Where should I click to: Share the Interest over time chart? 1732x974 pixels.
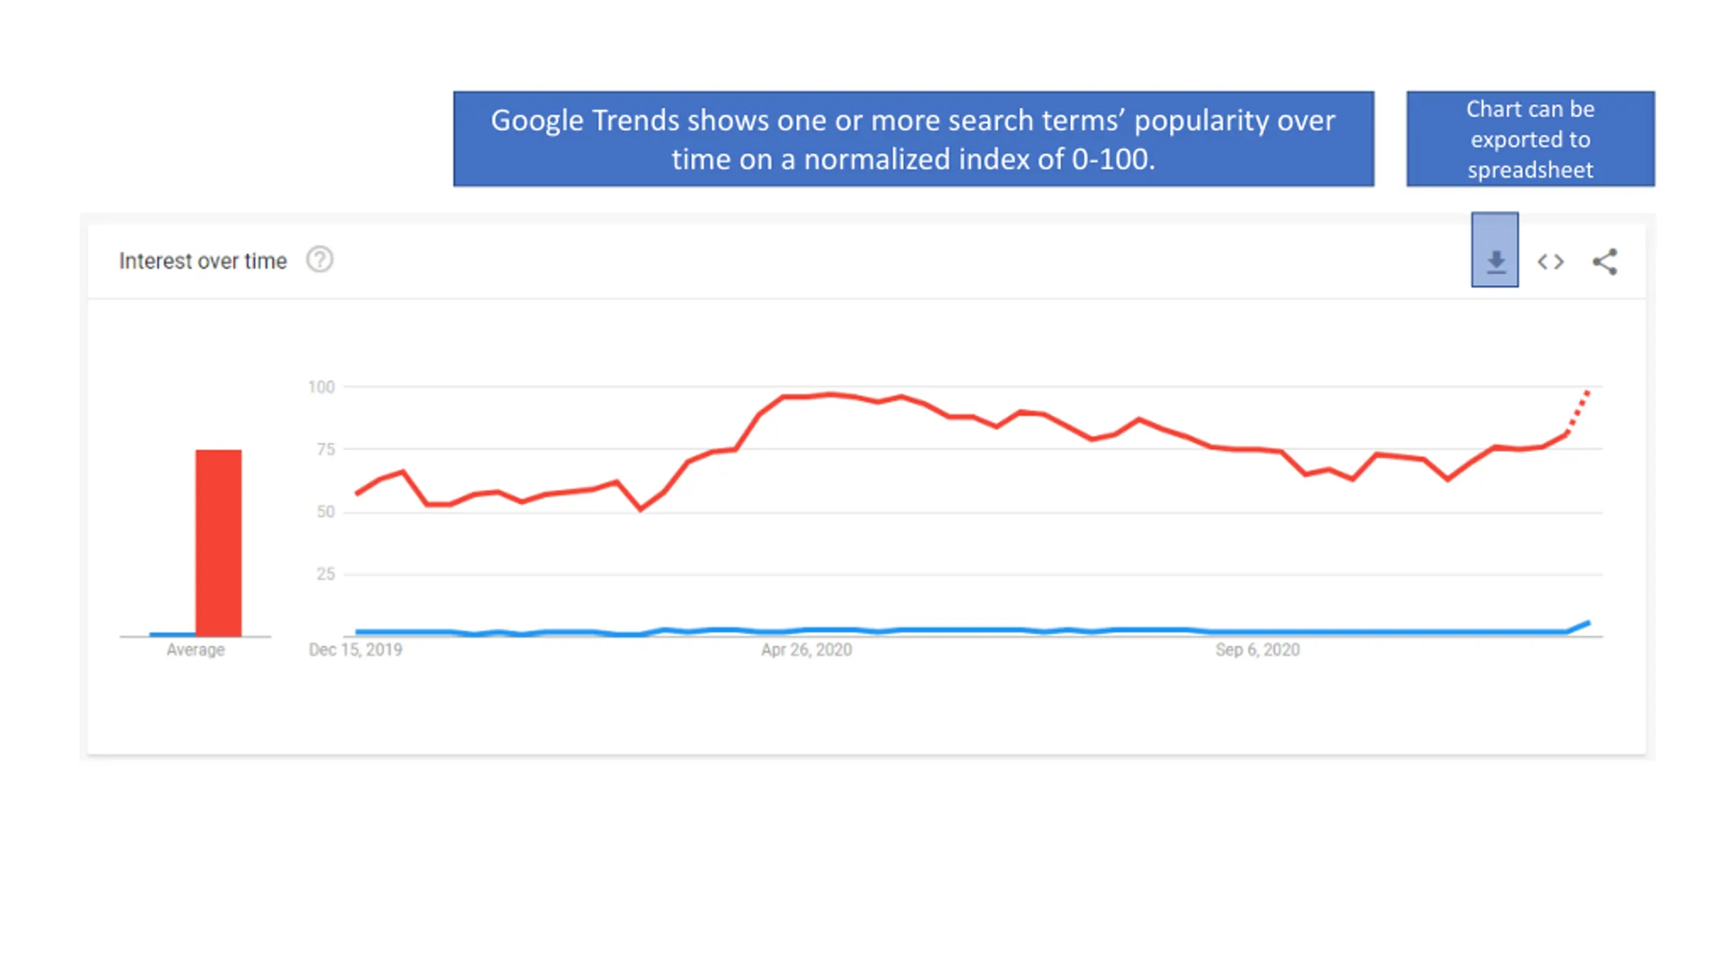1604,262
